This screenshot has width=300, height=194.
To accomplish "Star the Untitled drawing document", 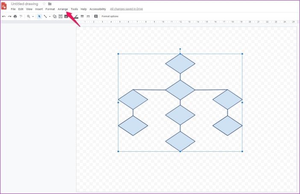I will (44, 4).
